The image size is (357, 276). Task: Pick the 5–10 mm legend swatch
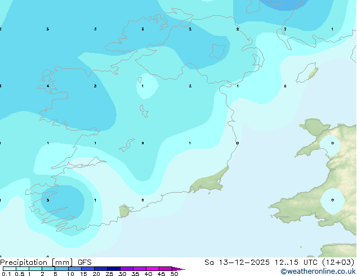point(61,269)
